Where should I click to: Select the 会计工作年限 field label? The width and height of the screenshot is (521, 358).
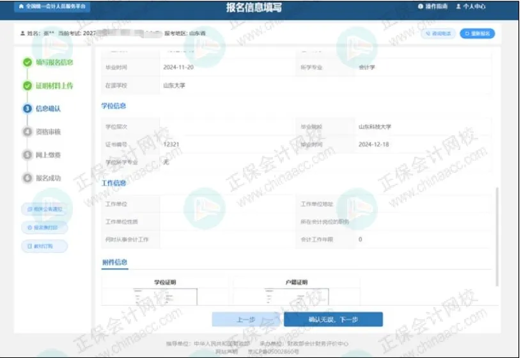click(316, 239)
